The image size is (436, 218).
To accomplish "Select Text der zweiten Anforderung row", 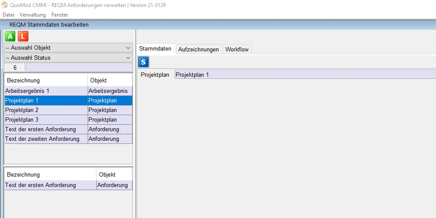I will click(x=46, y=139).
